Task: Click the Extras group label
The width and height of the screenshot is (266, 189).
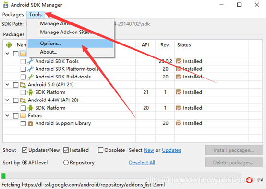Action: point(35,116)
